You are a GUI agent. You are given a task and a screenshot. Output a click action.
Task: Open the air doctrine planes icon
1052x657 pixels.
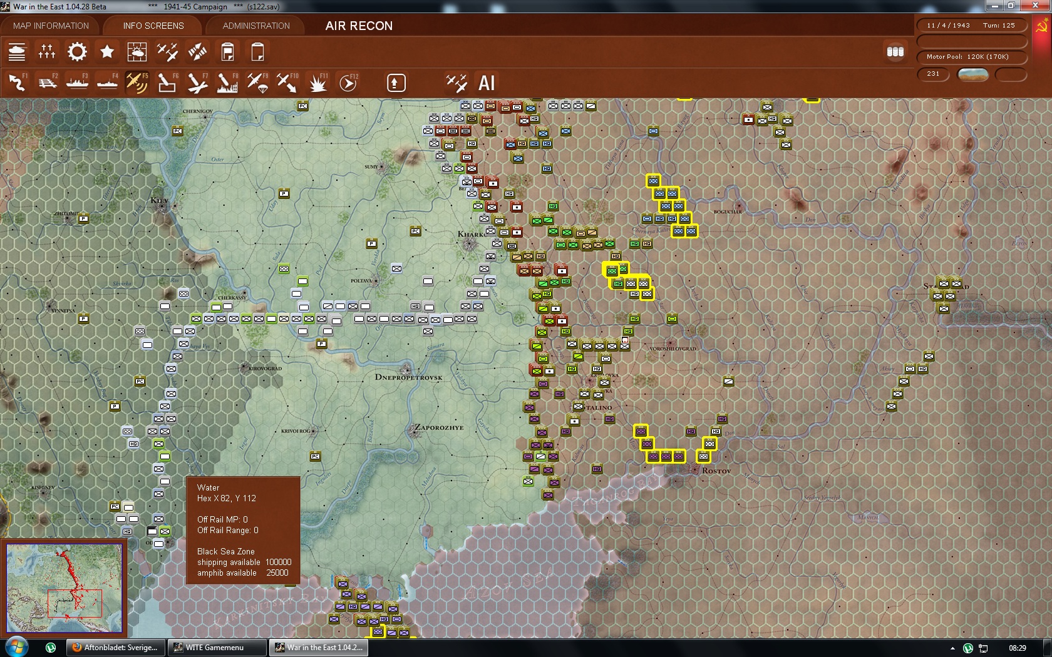[x=167, y=52]
